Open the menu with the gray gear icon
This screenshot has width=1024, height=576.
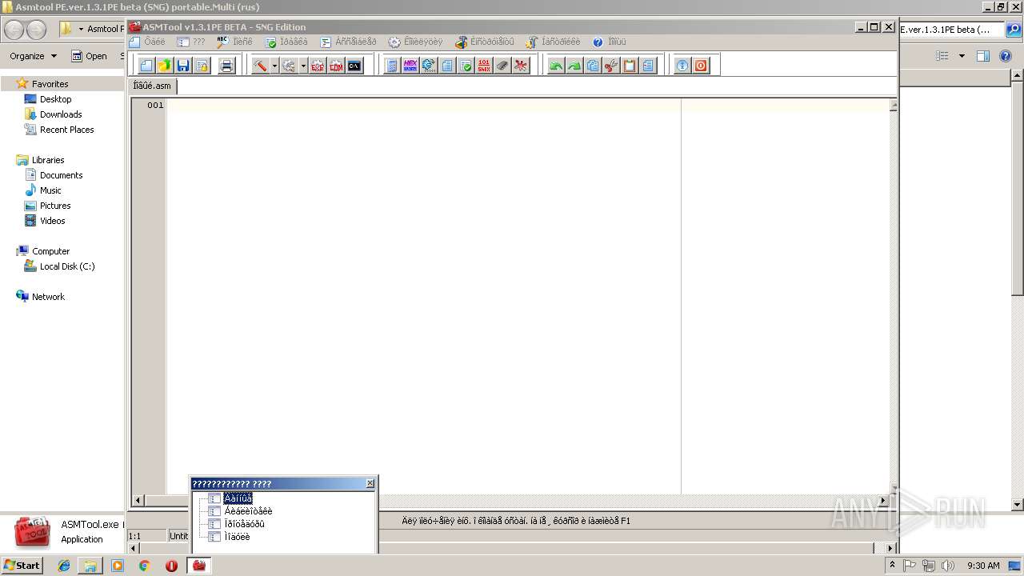point(415,42)
